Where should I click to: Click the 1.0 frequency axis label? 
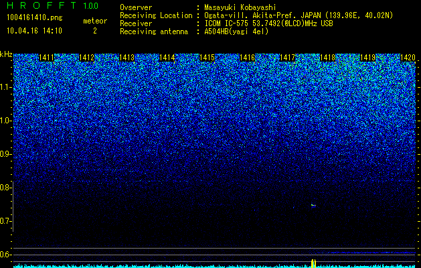pos(5,121)
